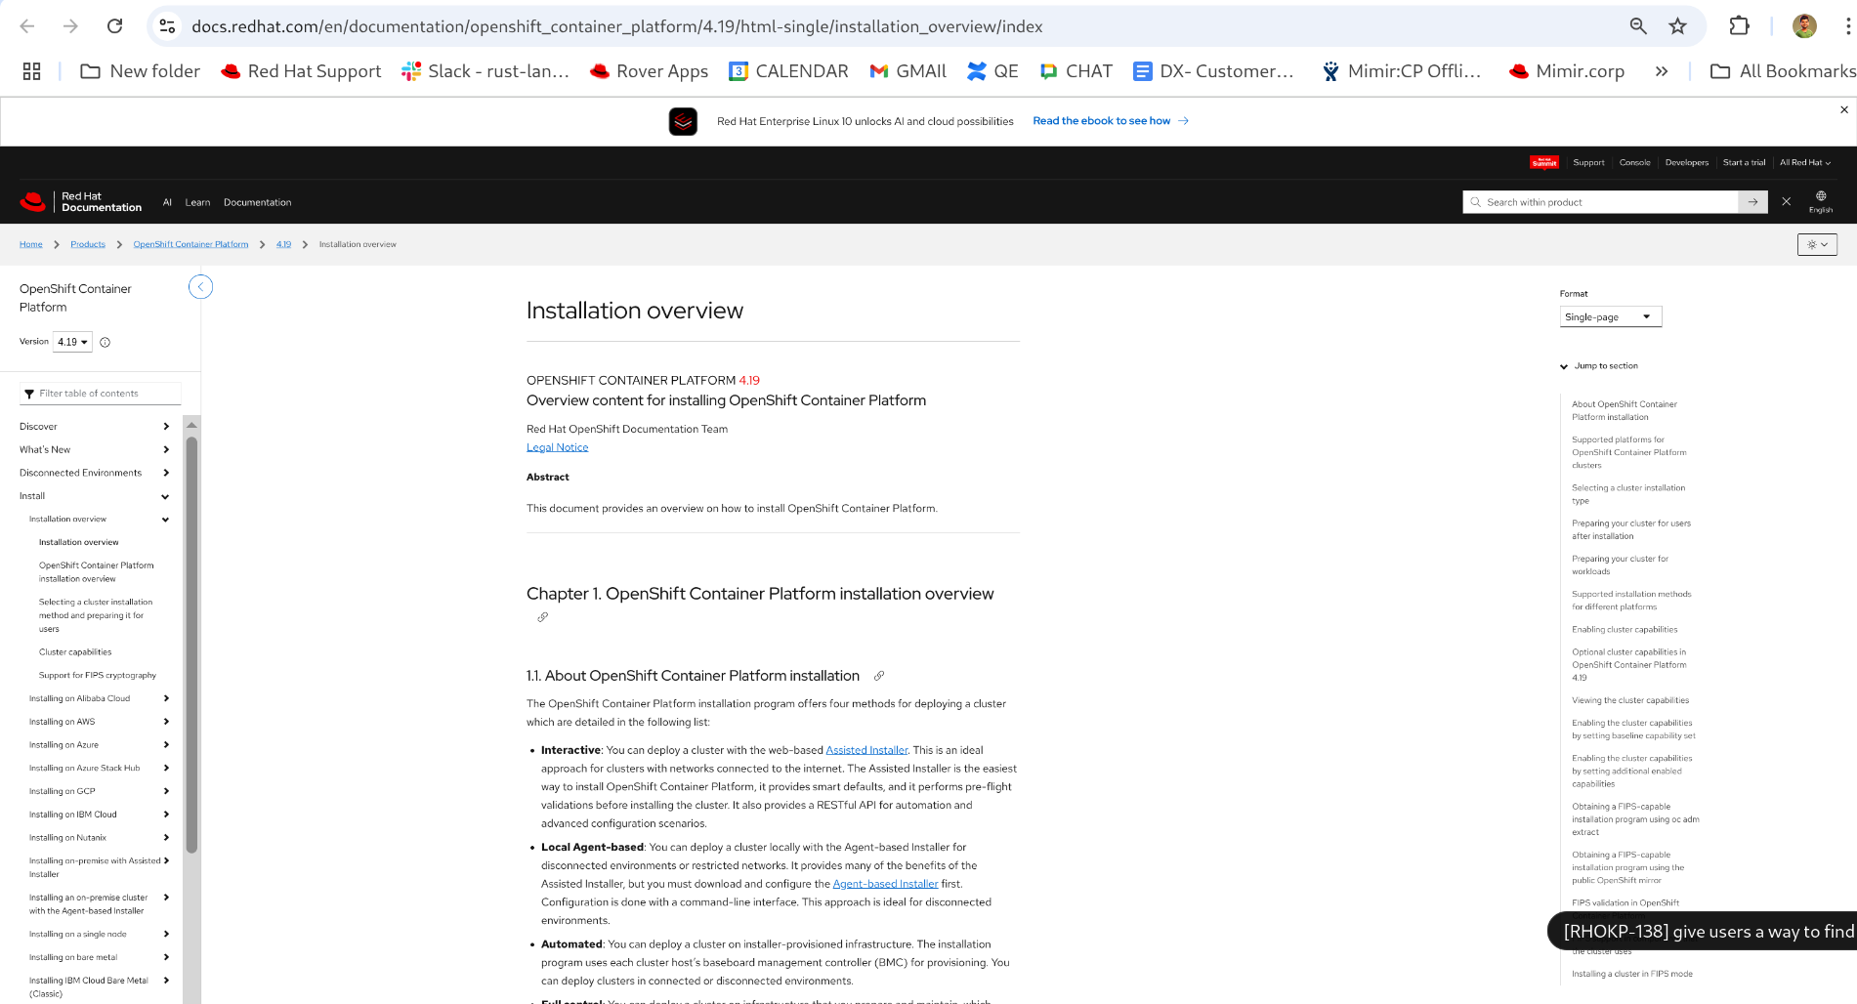Image resolution: width=1857 pixels, height=1004 pixels.
Task: Go to Home breadcrumb
Action: [x=30, y=244]
